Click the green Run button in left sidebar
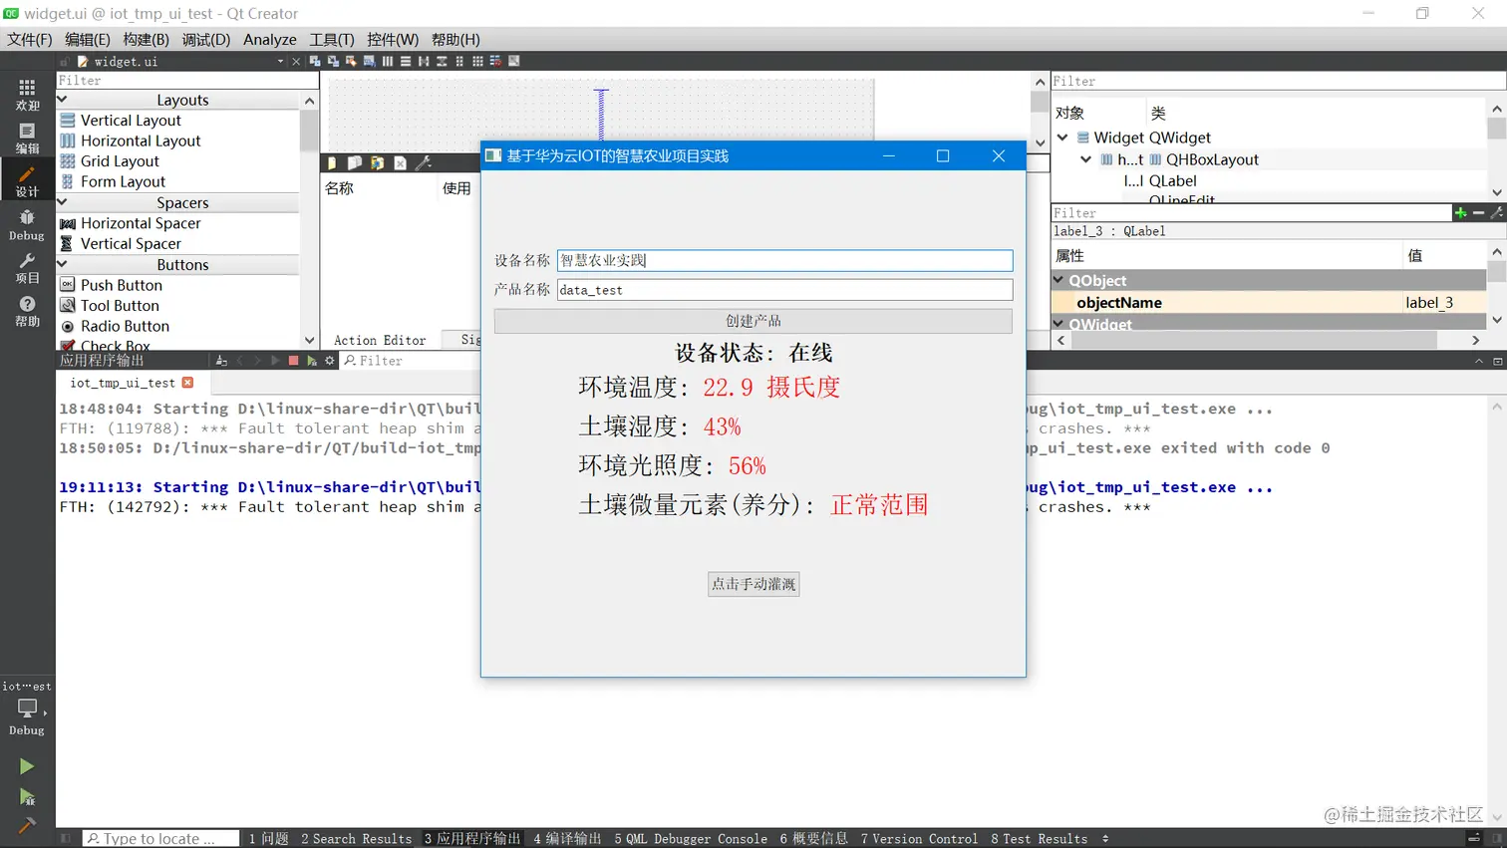Viewport: 1507px width, 848px height. point(27,766)
